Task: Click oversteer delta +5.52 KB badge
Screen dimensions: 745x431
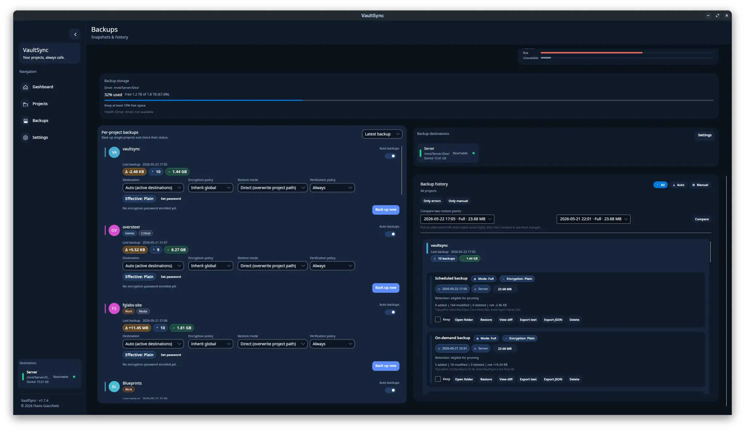Action: [135, 250]
